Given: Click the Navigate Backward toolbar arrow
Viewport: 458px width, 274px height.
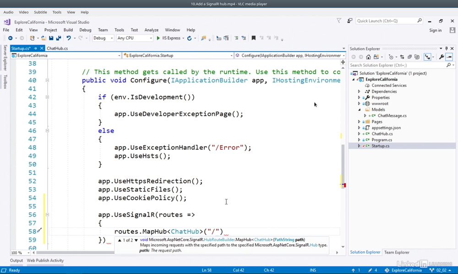Looking at the screenshot, I should click(x=10, y=38).
